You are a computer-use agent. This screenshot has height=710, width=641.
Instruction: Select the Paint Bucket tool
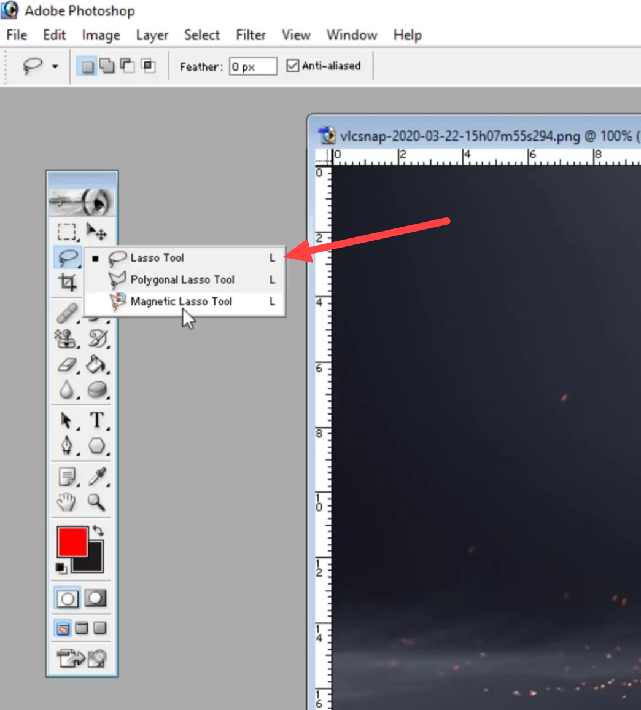pos(96,364)
